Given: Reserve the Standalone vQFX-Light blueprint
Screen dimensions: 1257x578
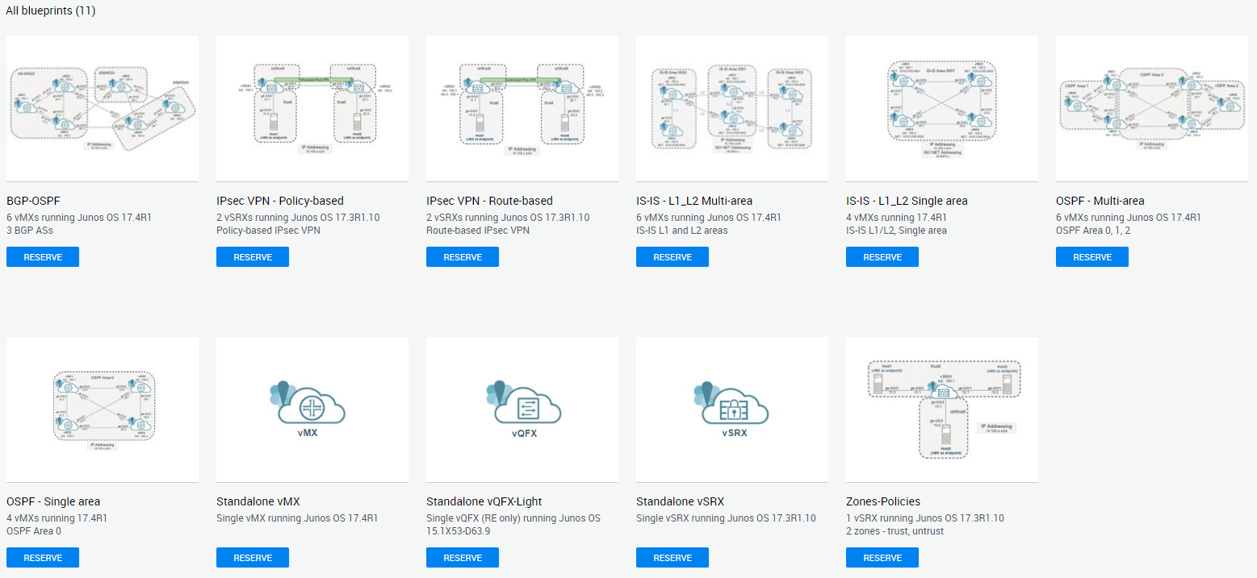Looking at the screenshot, I should tap(463, 558).
